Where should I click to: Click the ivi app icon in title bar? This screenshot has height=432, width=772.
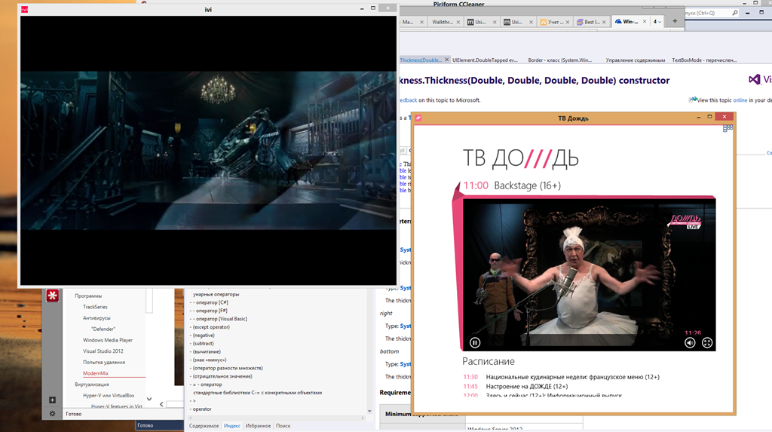(24, 9)
